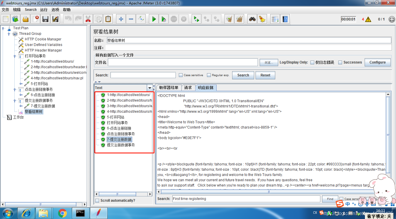Open Internet Explorer from taskbar
This screenshot has height=219, width=396.
click(26, 213)
